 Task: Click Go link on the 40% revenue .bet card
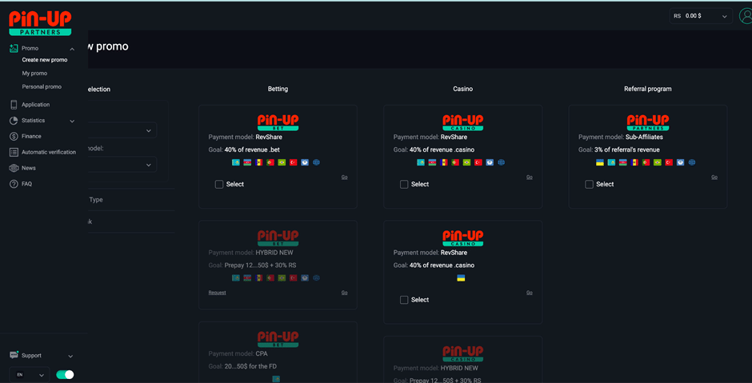click(x=344, y=177)
